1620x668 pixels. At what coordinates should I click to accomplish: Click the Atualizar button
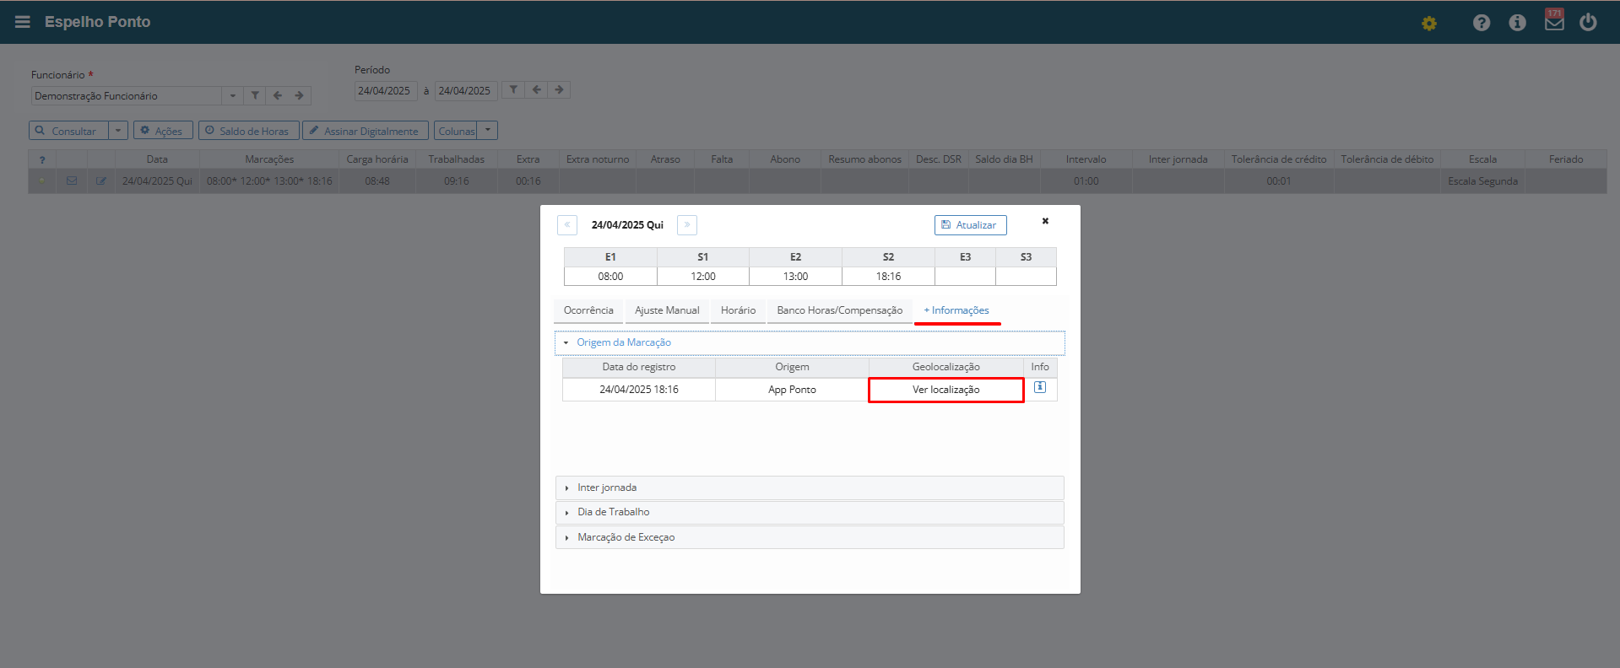click(970, 225)
